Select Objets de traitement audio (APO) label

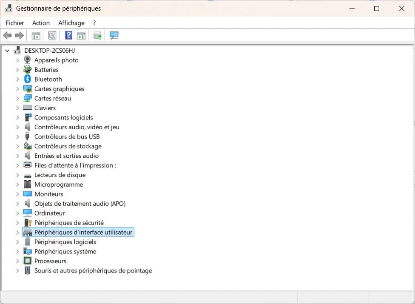[x=80, y=204]
